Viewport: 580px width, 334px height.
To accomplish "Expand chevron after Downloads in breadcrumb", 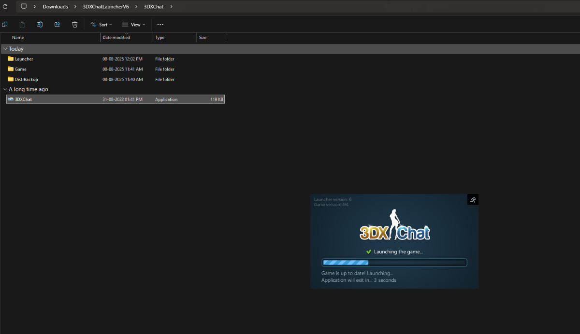I will (x=75, y=7).
